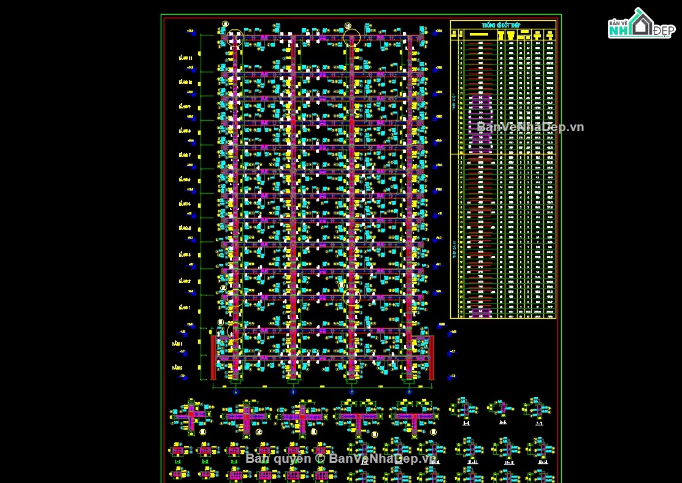The width and height of the screenshot is (682, 483).
Task: Select the HẦM 1 basement level label
Action: (x=177, y=344)
